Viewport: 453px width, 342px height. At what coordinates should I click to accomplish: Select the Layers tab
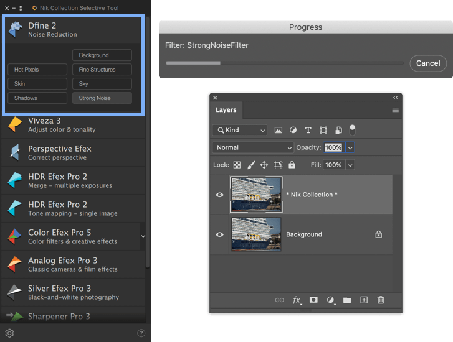[226, 110]
